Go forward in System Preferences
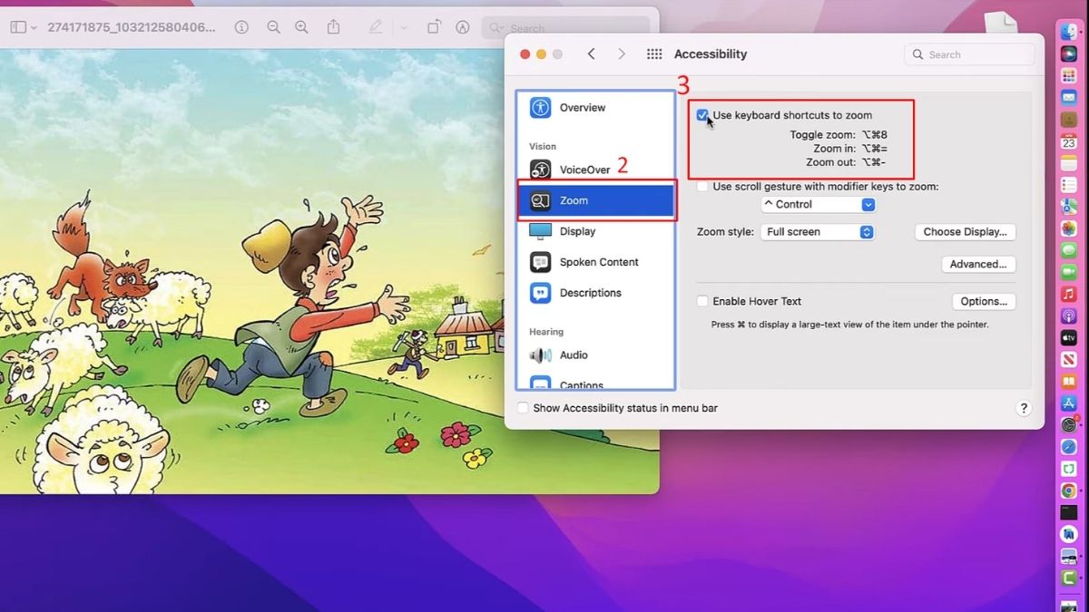The width and height of the screenshot is (1089, 612). (622, 54)
